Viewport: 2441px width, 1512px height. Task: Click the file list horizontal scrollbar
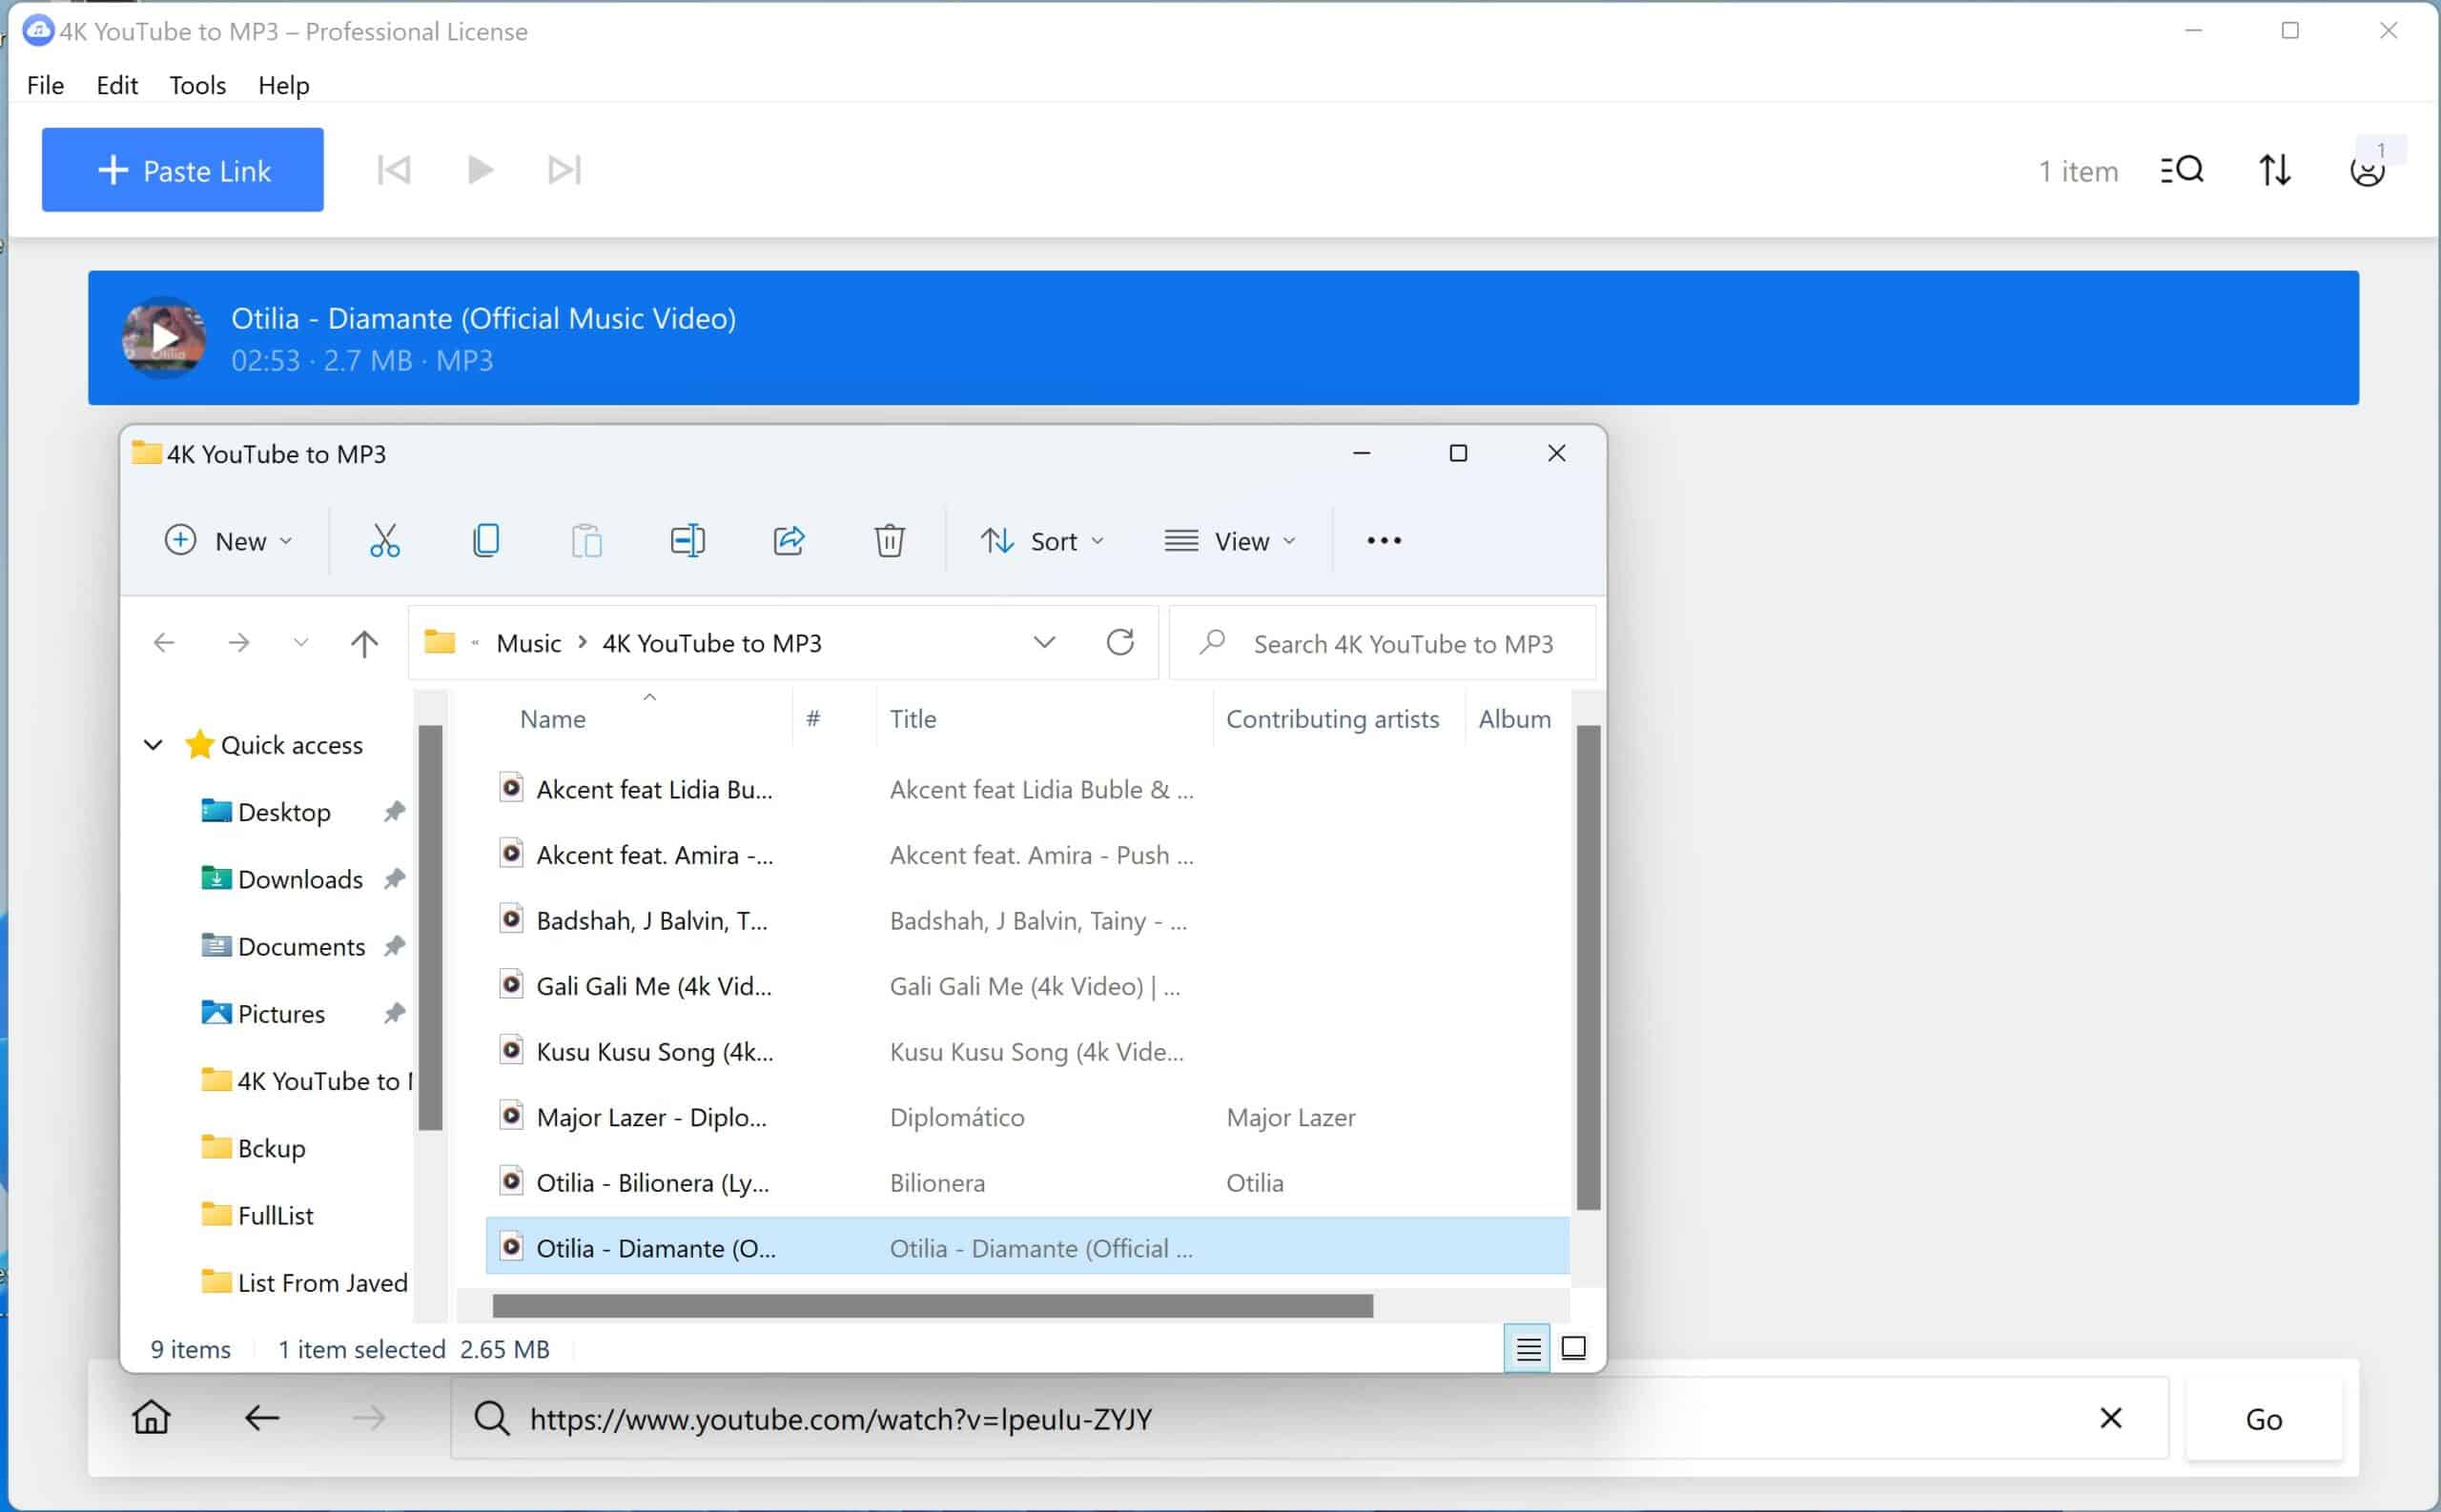pyautogui.click(x=933, y=1306)
